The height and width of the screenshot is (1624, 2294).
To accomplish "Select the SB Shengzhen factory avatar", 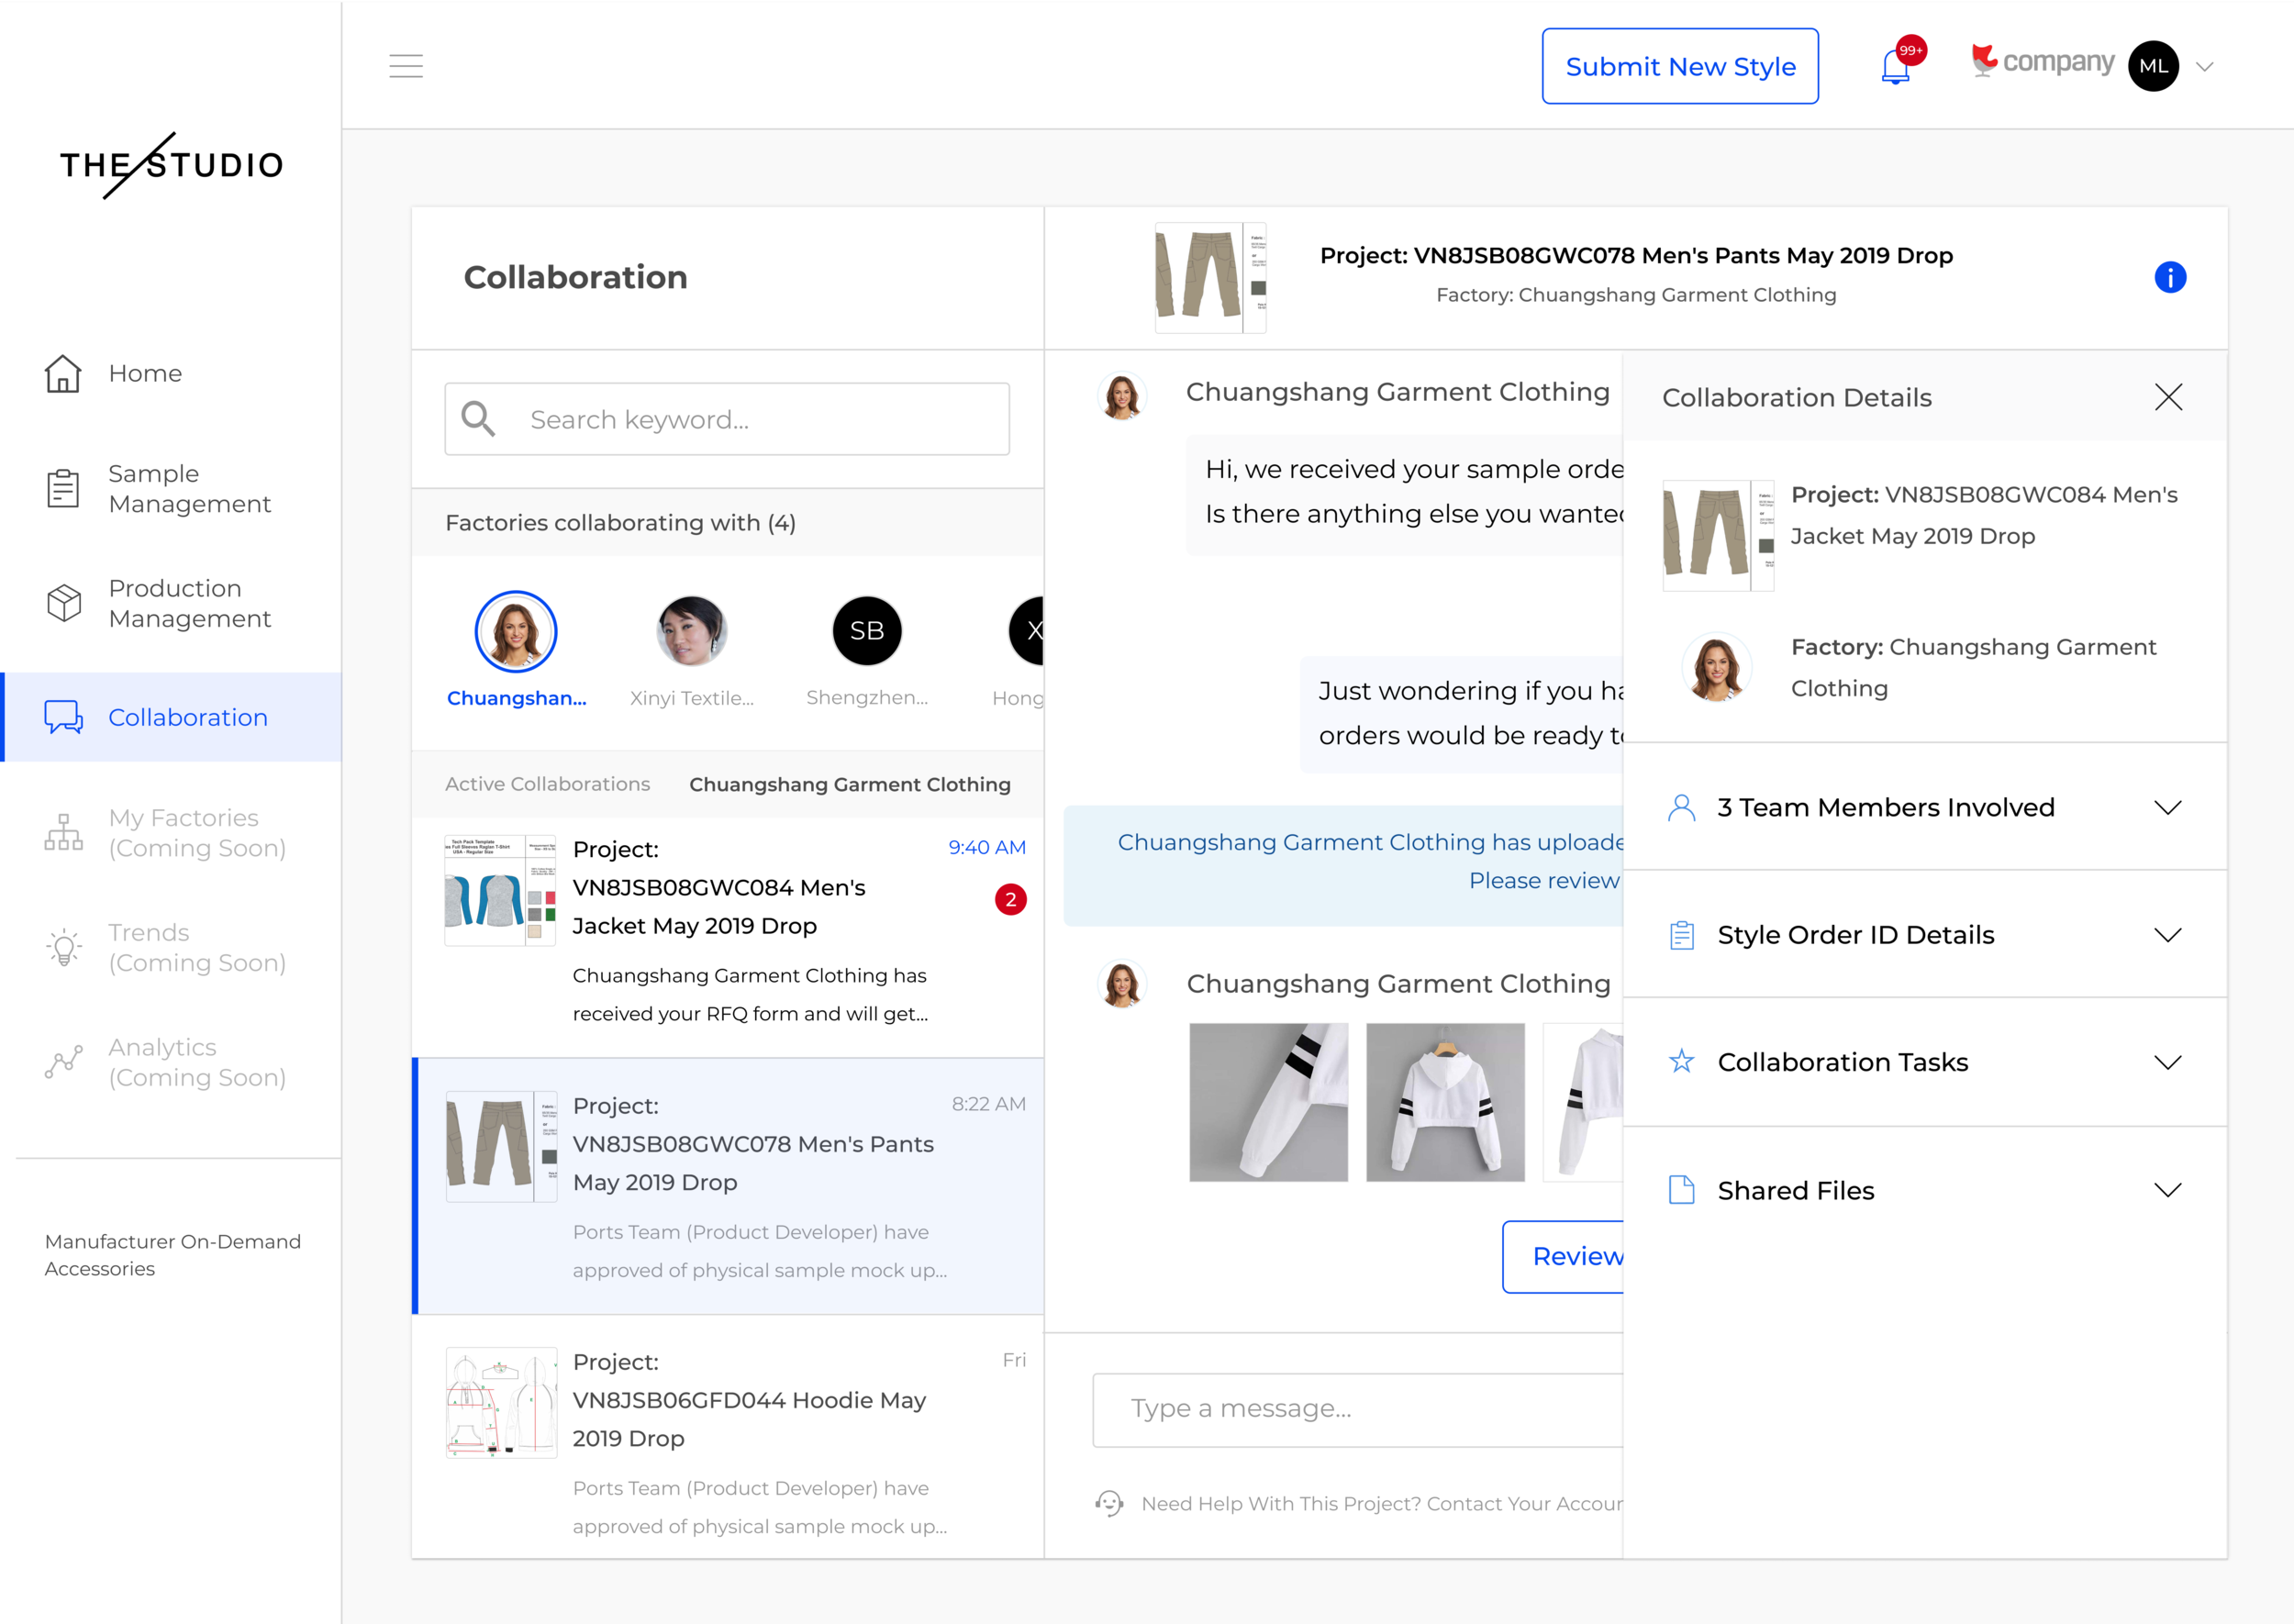I will (x=867, y=631).
